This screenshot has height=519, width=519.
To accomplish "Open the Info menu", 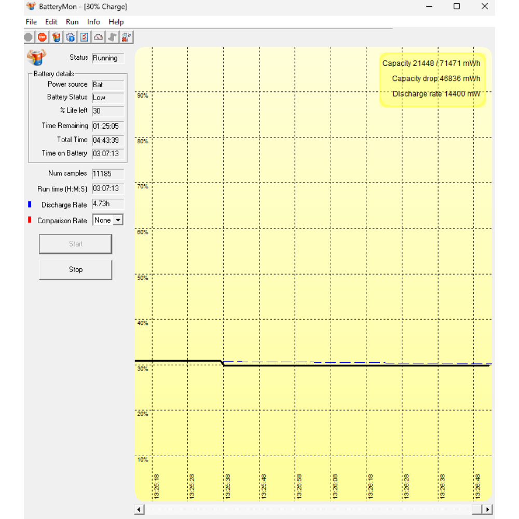I will click(93, 22).
